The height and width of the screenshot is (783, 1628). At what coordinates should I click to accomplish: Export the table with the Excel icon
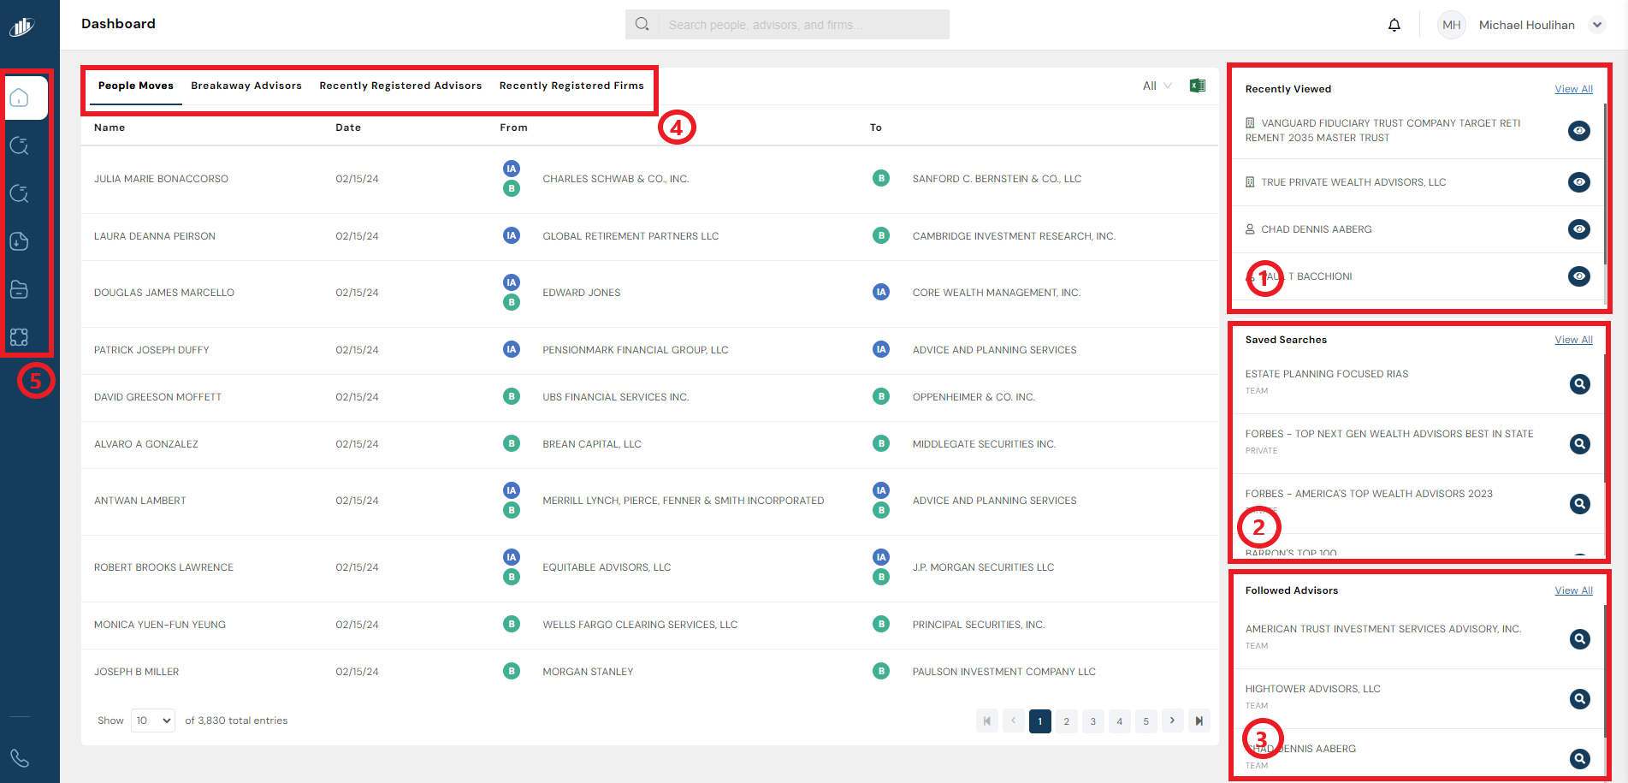tap(1197, 86)
